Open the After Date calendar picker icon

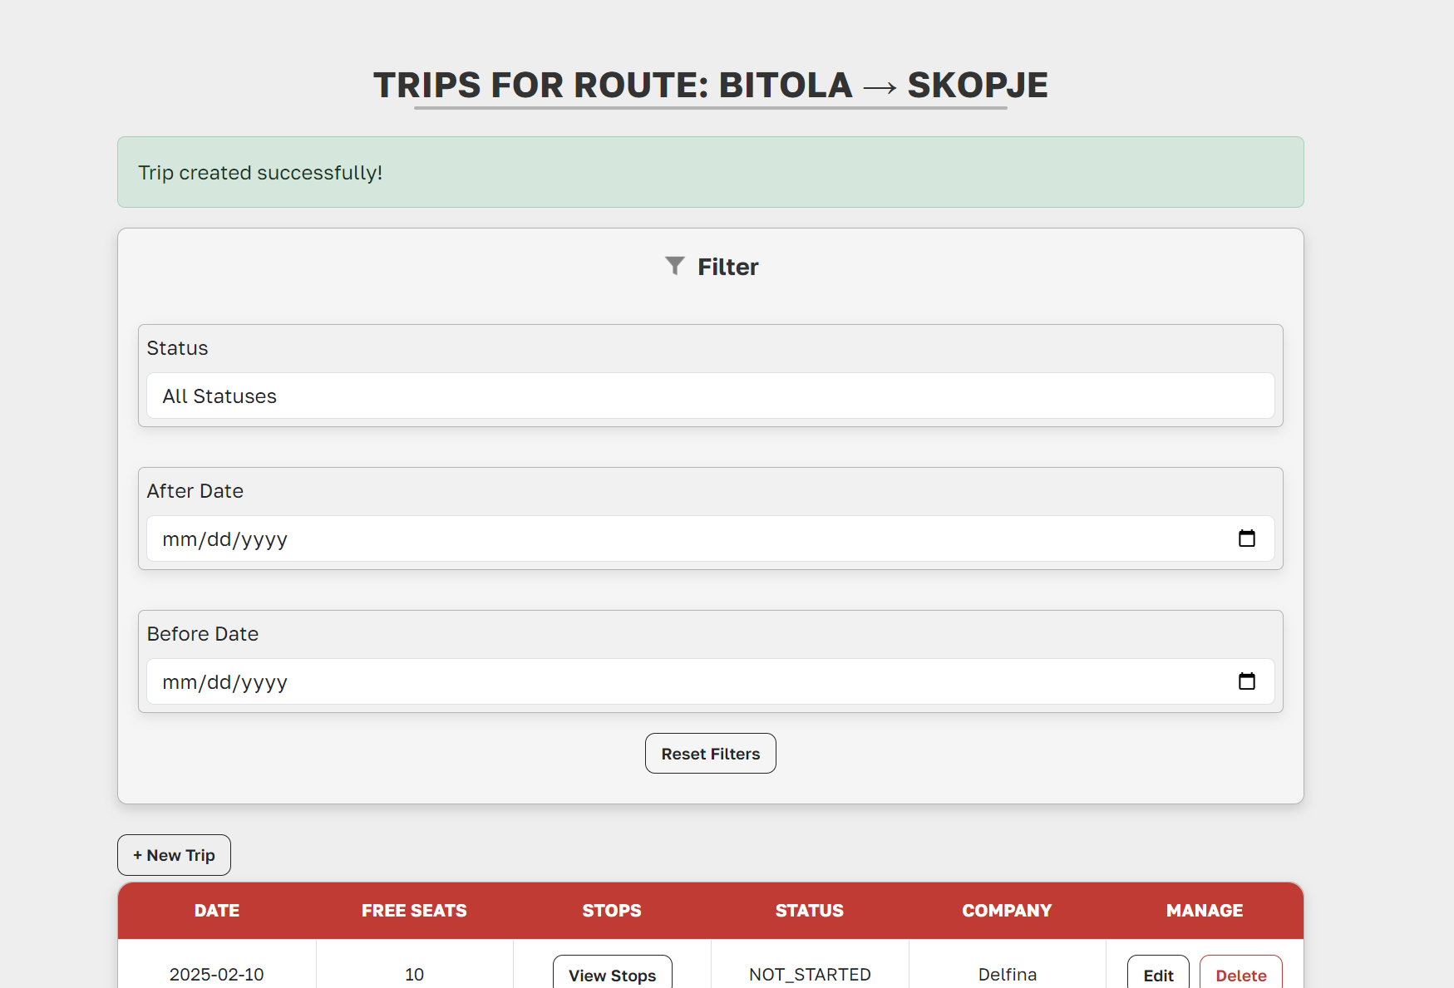(x=1246, y=538)
